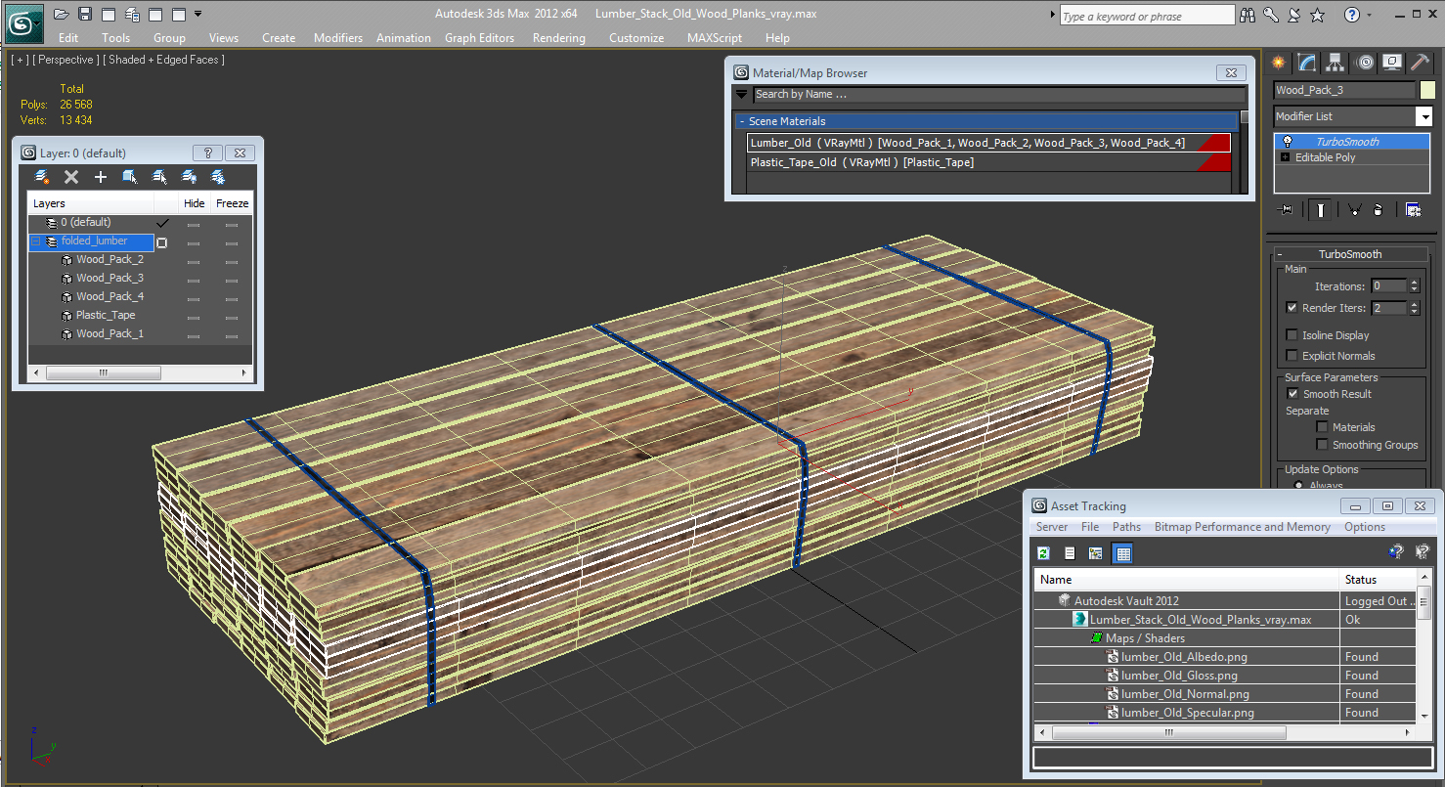1445x787 pixels.
Task: Click the Freeze column header in Layer dialog
Action: tap(233, 203)
